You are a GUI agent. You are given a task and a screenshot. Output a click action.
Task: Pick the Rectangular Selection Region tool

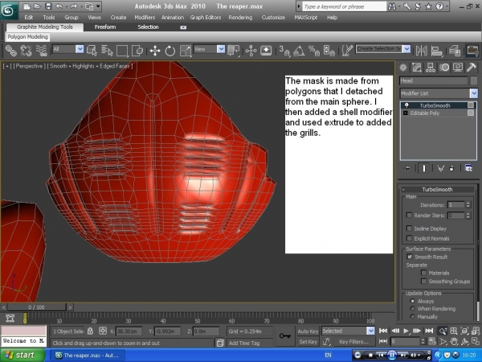pyautogui.click(x=122, y=51)
